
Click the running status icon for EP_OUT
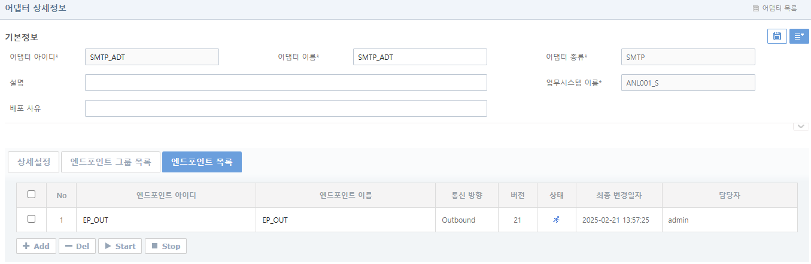pyautogui.click(x=557, y=220)
